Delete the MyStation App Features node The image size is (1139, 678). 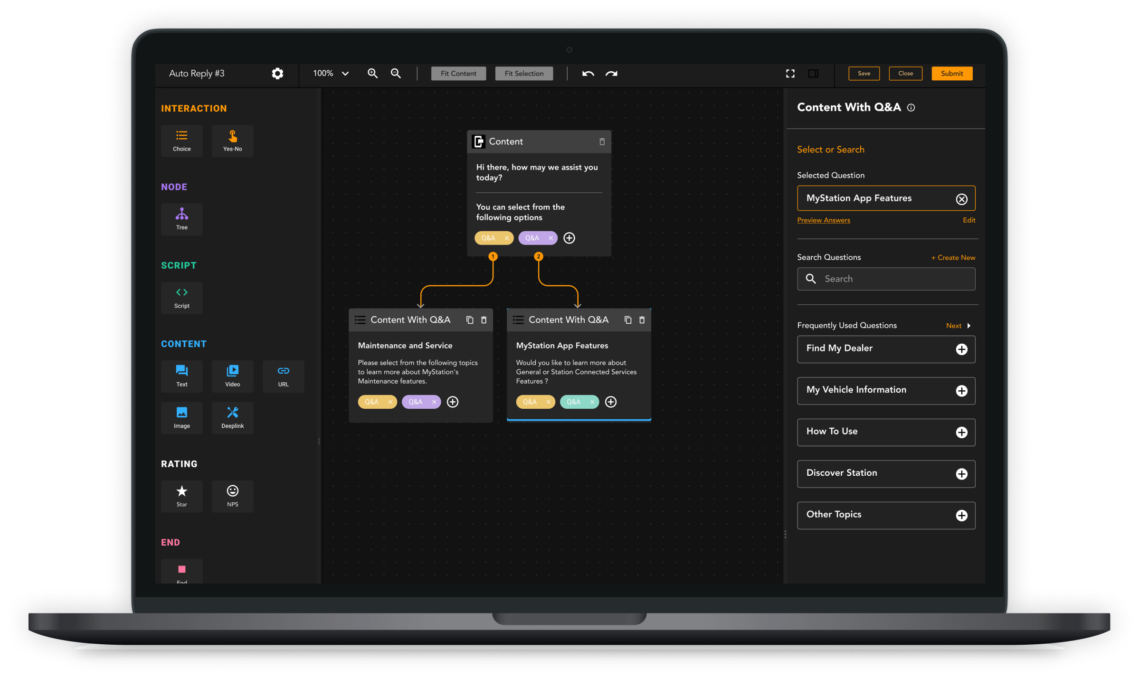pos(642,320)
